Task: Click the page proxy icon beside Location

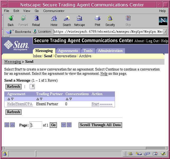Action: point(35,32)
